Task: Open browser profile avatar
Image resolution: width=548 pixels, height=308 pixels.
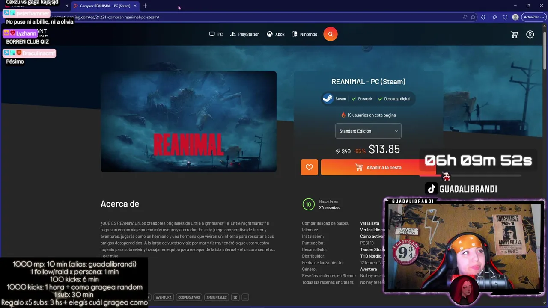Action: pyautogui.click(x=515, y=17)
